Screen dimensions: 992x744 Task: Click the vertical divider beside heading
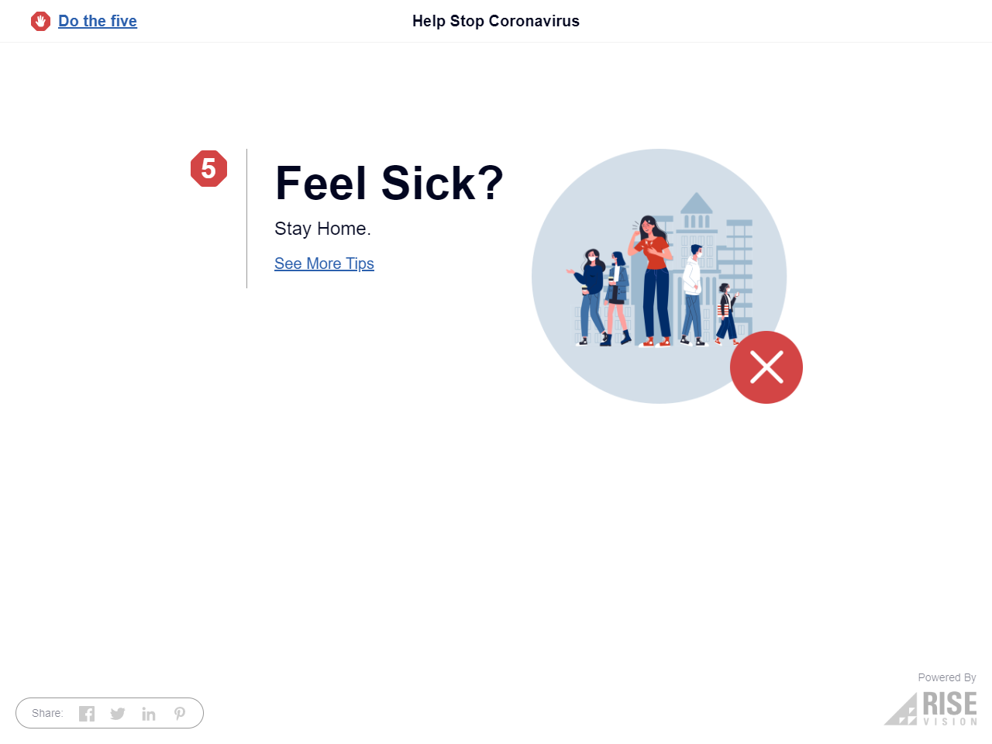coord(246,219)
